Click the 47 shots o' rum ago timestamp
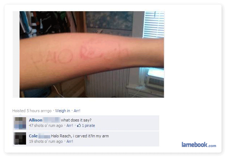The height and width of the screenshot is (159, 228). click(x=46, y=125)
